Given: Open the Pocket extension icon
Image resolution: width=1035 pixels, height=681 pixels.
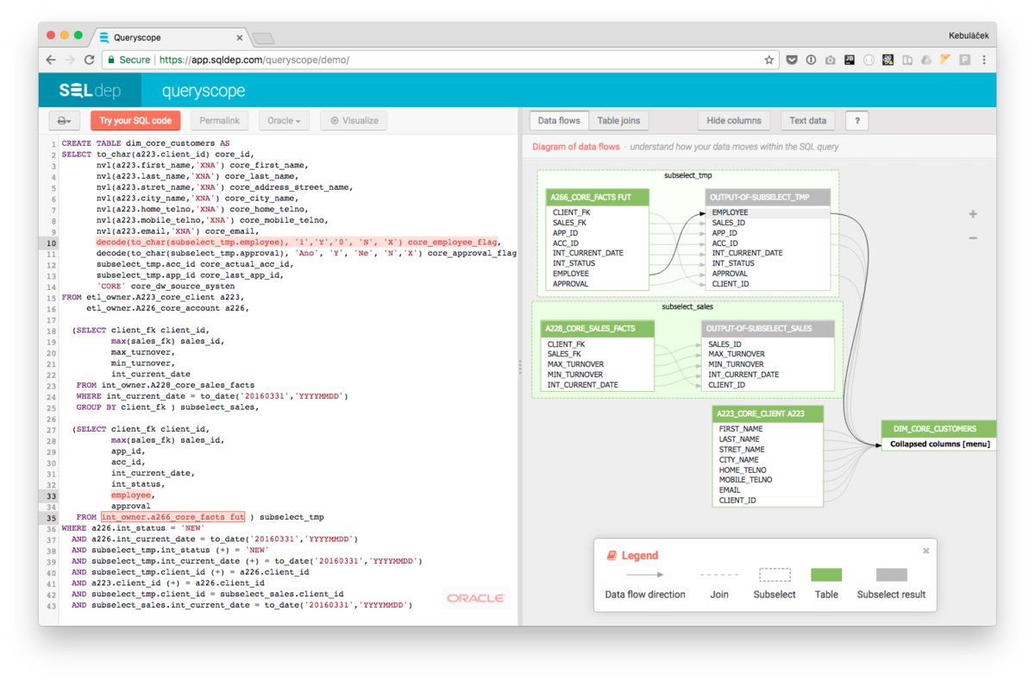Looking at the screenshot, I should (791, 60).
